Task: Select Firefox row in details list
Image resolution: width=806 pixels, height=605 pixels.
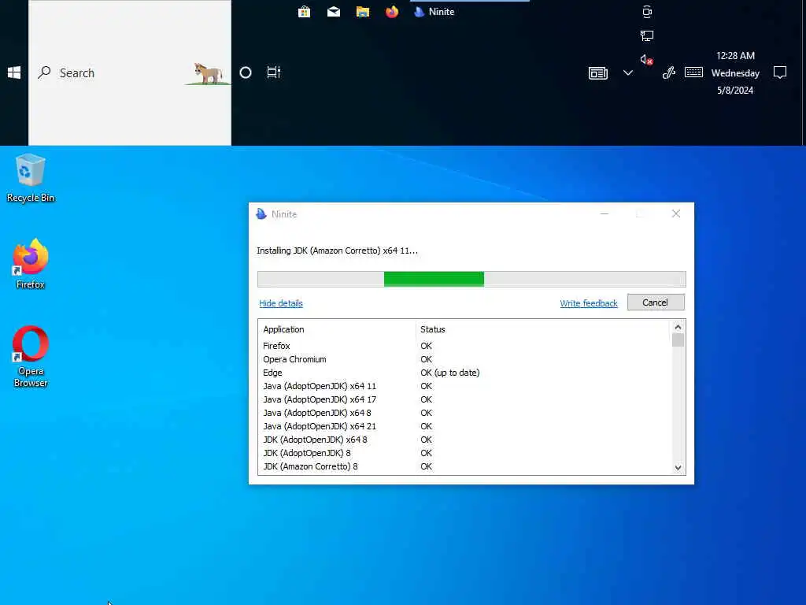Action: 465,346
